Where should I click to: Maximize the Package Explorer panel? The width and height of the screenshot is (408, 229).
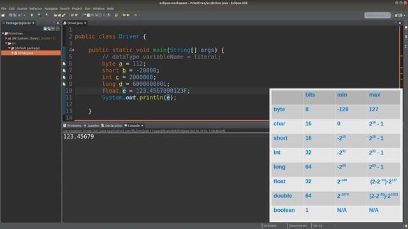[58, 23]
